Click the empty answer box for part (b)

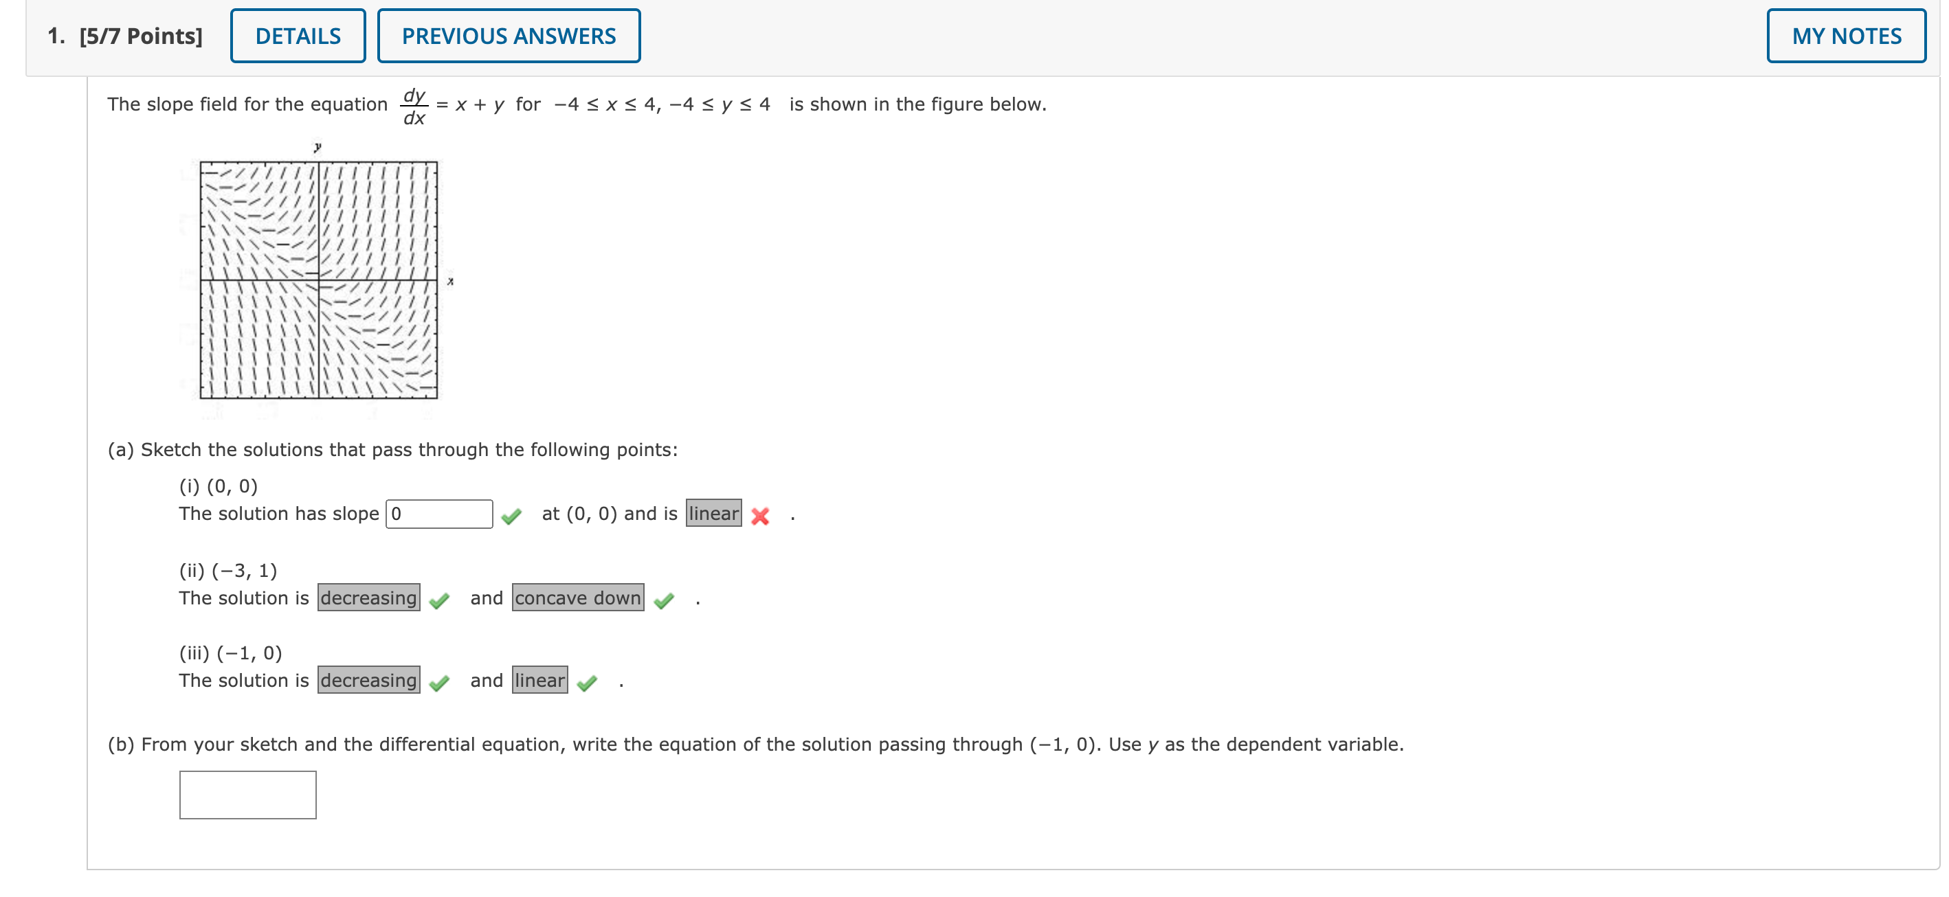(x=247, y=795)
